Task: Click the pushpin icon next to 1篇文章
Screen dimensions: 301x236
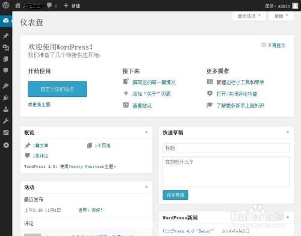Action: tap(28, 145)
